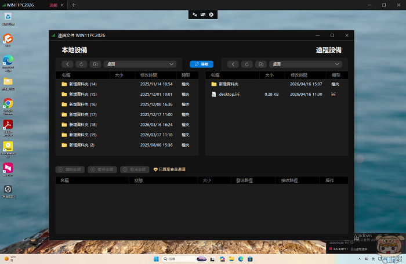
Task: Refresh the local device file list
Action: point(82,64)
